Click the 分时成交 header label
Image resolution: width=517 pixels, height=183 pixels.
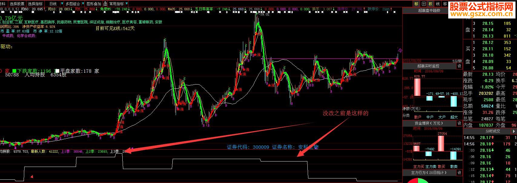click(493, 131)
